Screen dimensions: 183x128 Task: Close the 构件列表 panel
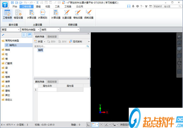pos(89,34)
